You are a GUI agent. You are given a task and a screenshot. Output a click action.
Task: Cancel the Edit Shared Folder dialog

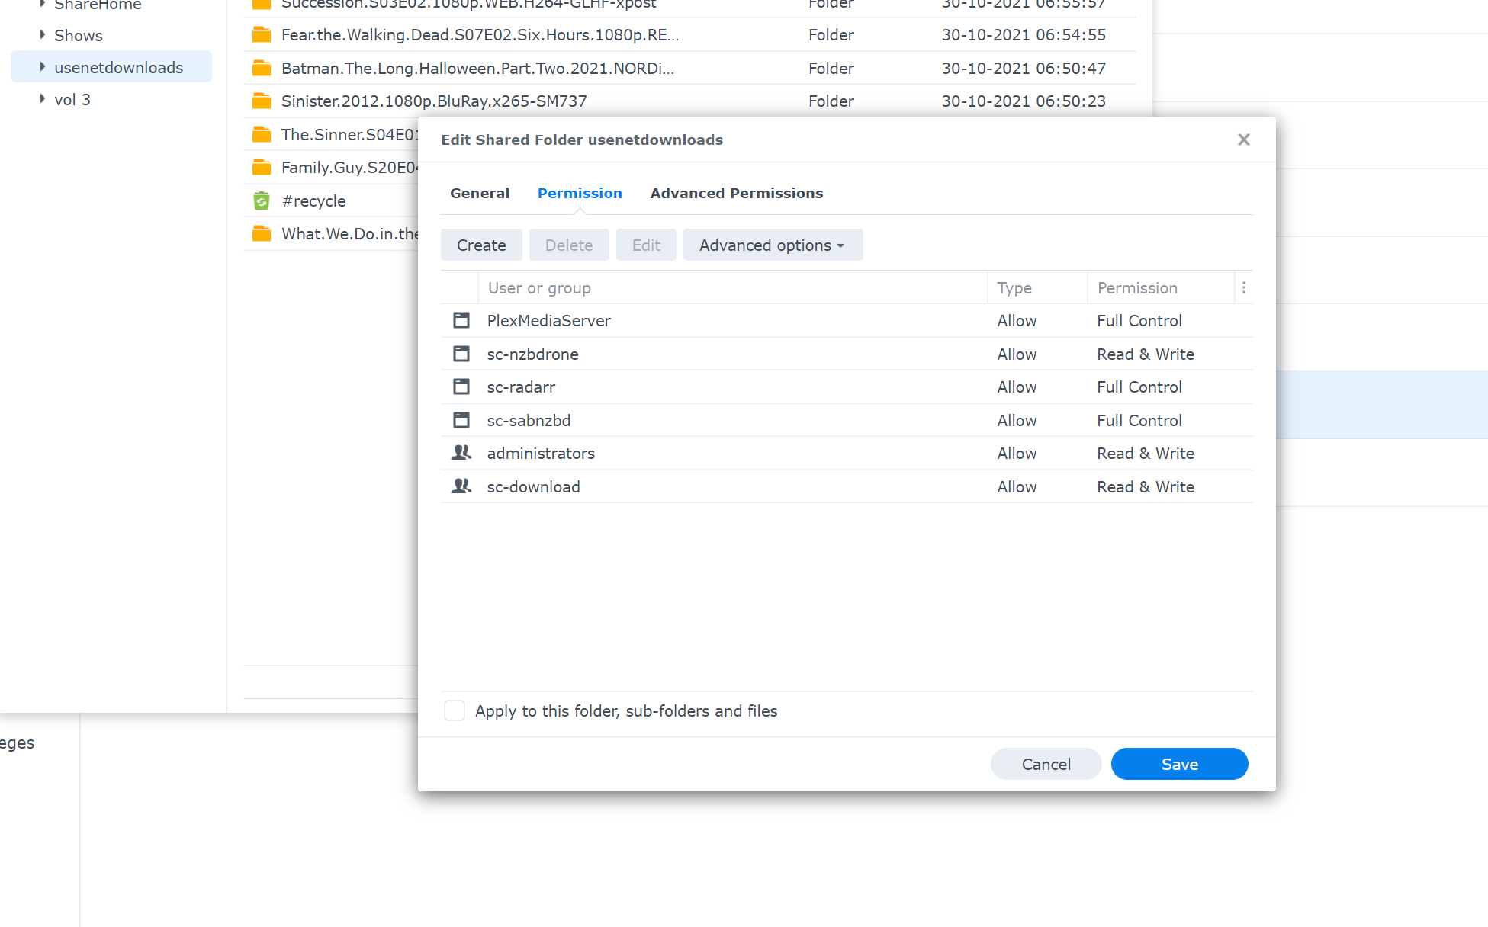pos(1046,764)
